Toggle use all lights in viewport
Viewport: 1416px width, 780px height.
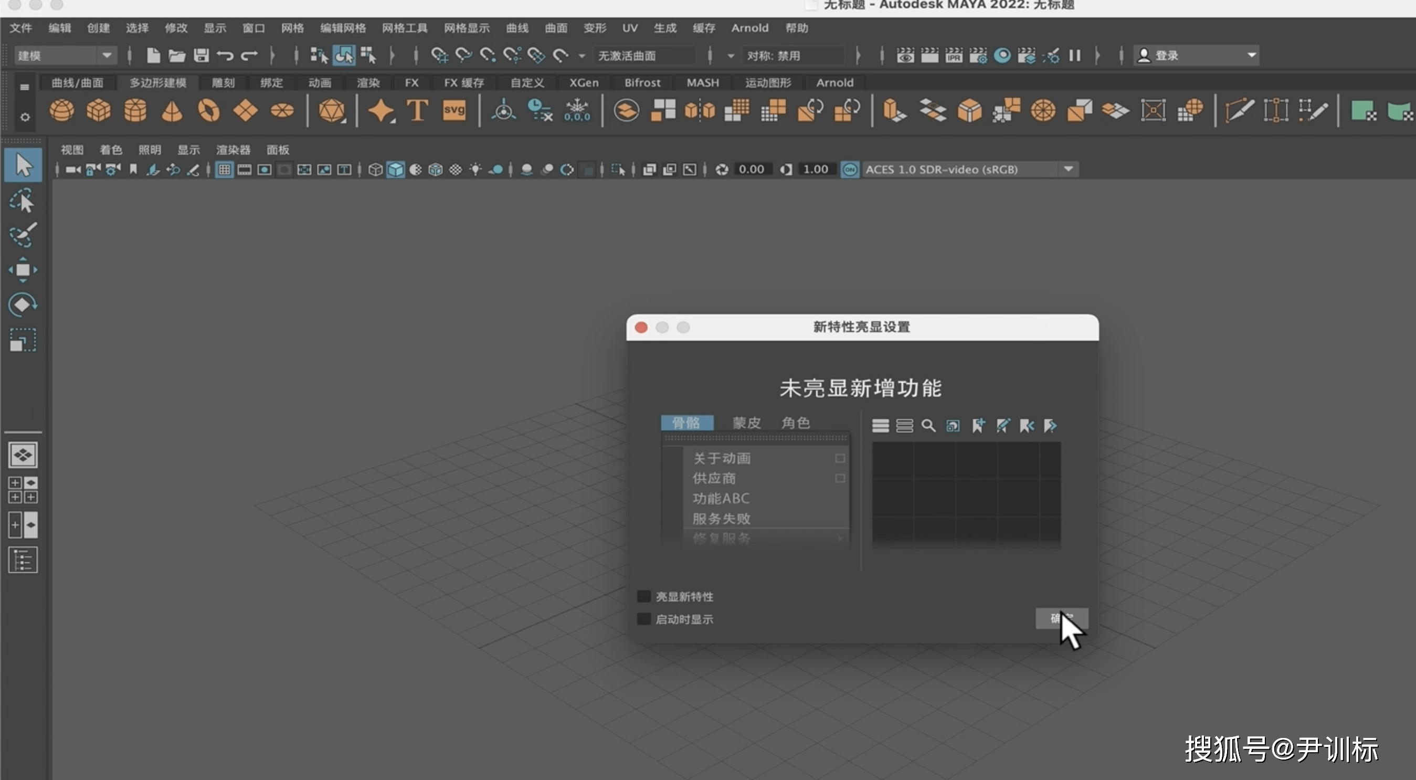tap(475, 170)
